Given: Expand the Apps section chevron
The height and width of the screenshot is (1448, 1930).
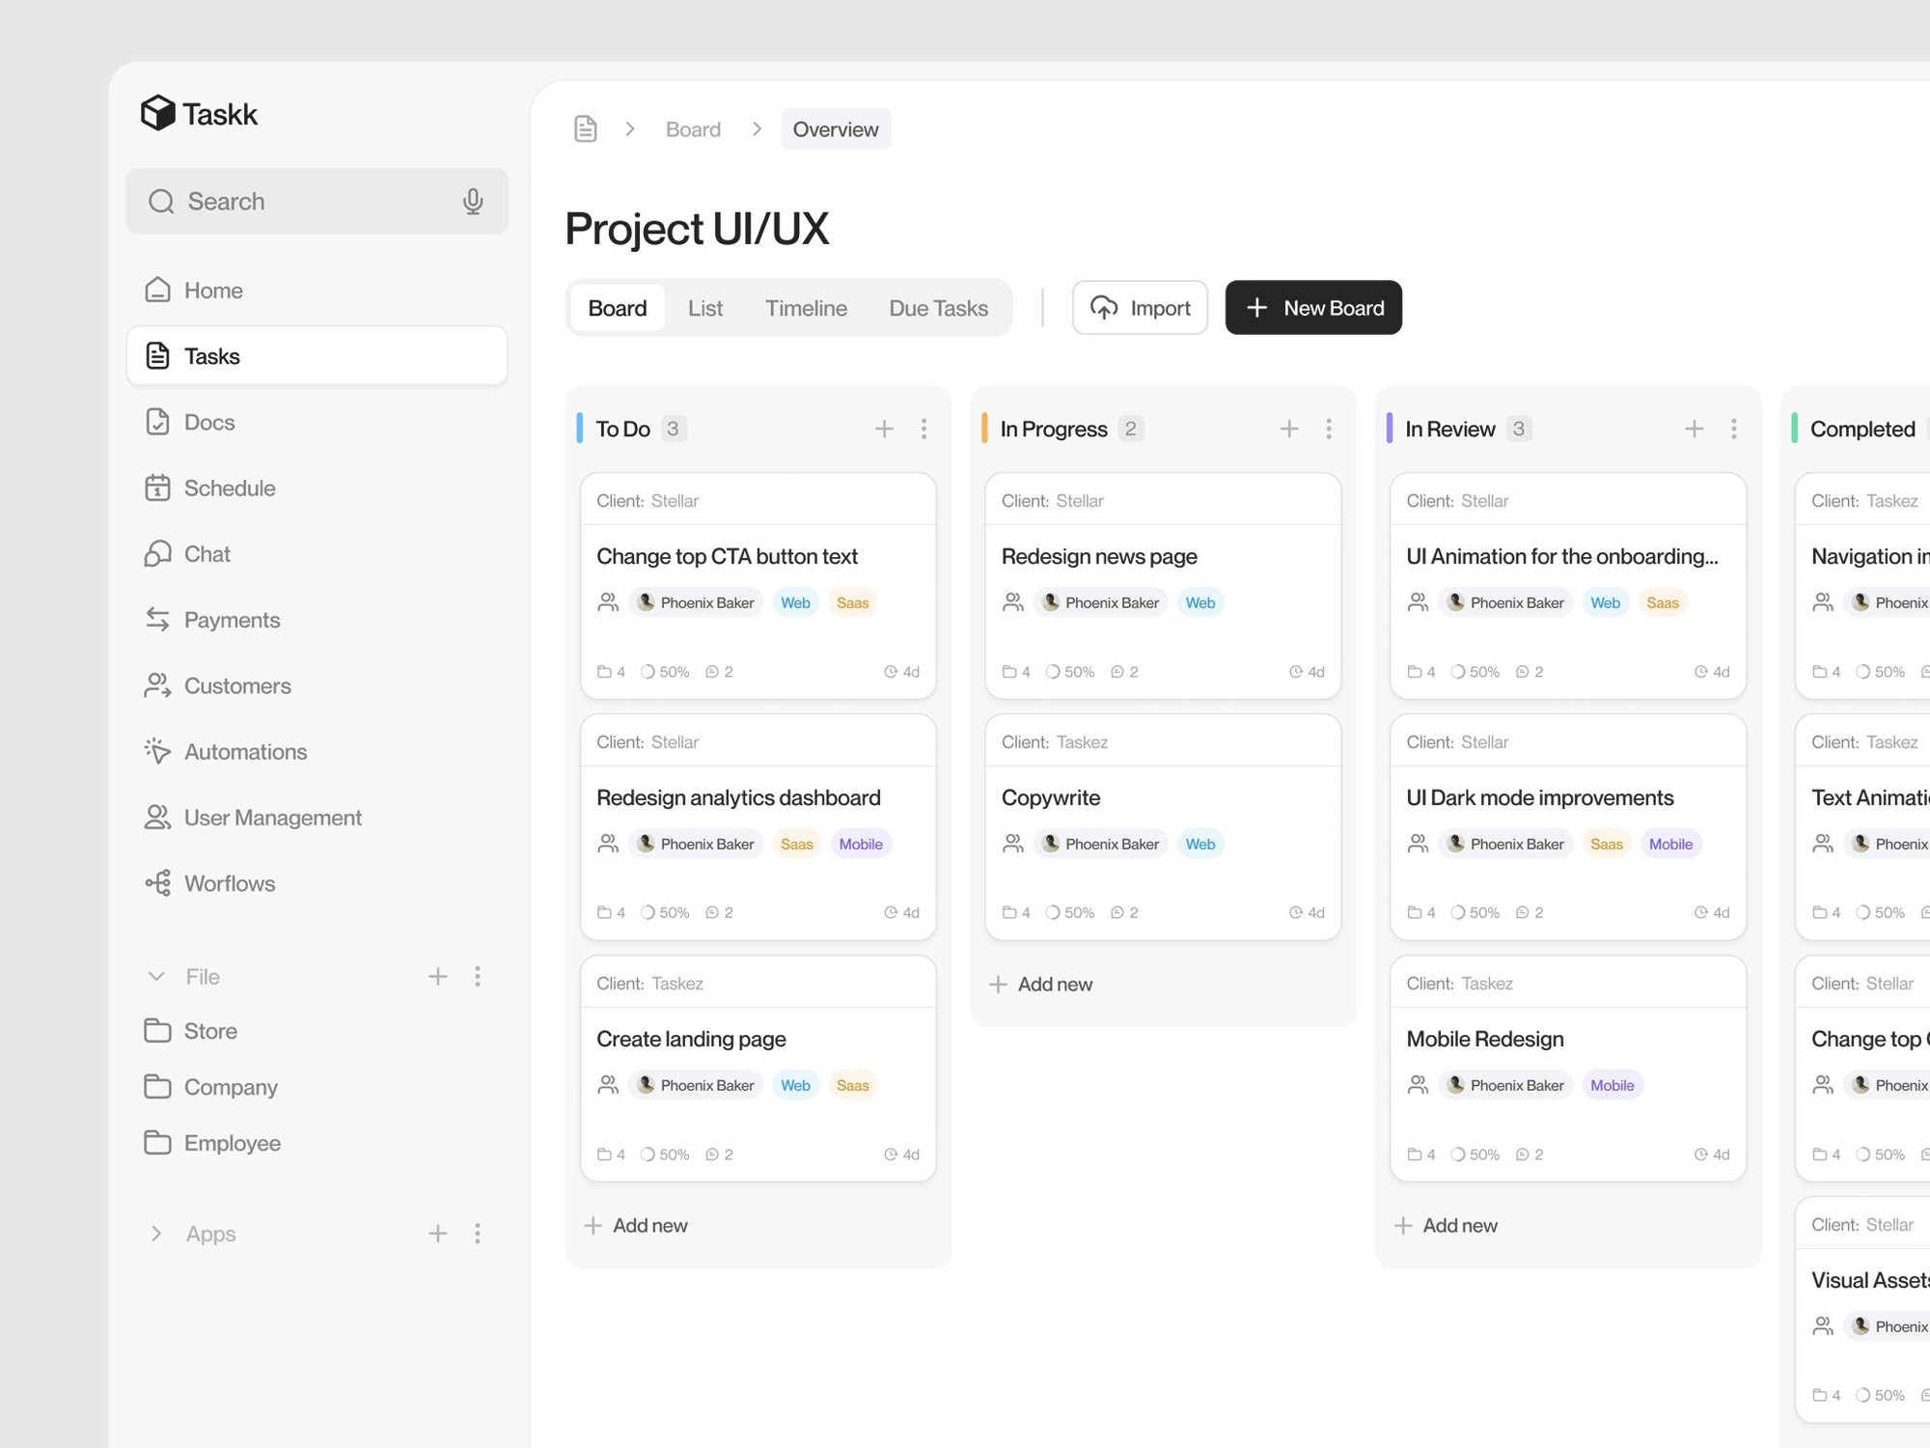Looking at the screenshot, I should point(156,1233).
